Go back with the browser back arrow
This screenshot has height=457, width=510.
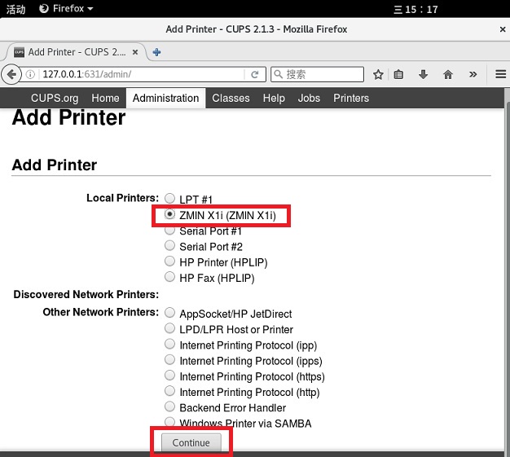pyautogui.click(x=11, y=74)
